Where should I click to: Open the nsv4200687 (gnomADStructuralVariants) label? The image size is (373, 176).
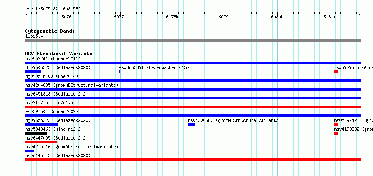pos(234,120)
